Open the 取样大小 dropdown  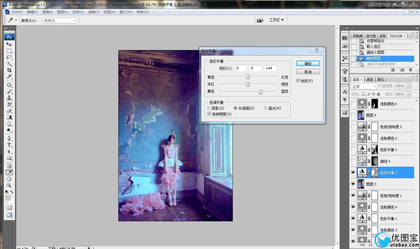coord(60,20)
